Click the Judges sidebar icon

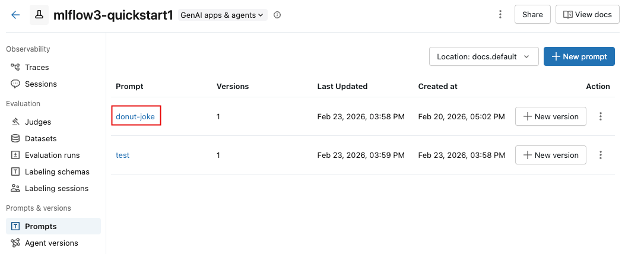pos(15,122)
